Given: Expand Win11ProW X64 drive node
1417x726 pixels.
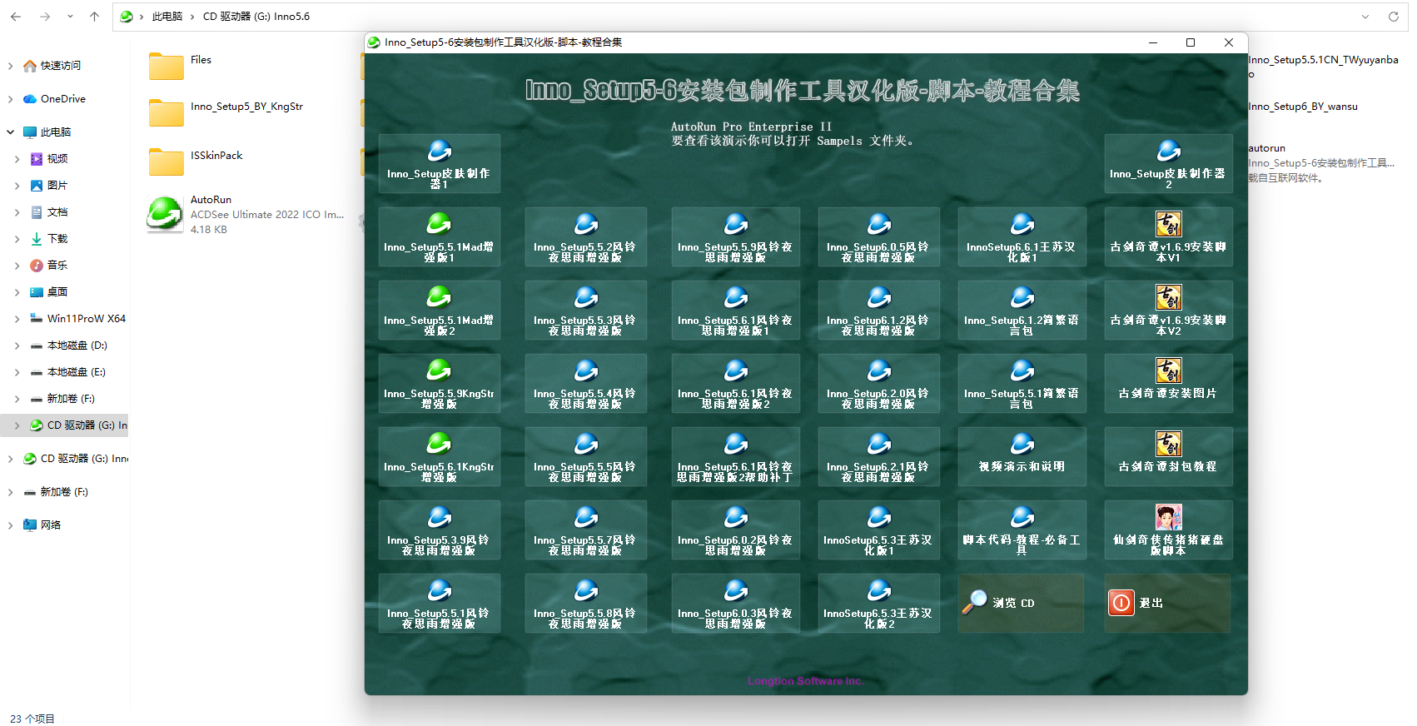Looking at the screenshot, I should (17, 319).
